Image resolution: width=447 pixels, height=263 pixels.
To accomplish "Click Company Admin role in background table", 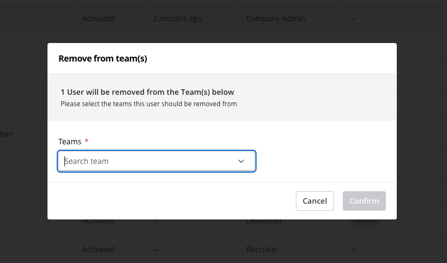I will click(276, 19).
